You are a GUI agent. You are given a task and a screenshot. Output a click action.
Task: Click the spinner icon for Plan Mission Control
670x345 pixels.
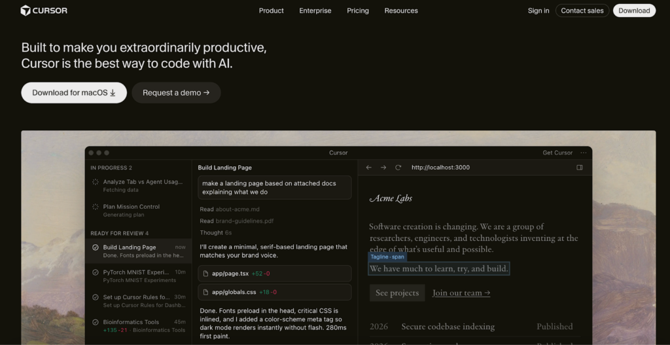tap(96, 207)
